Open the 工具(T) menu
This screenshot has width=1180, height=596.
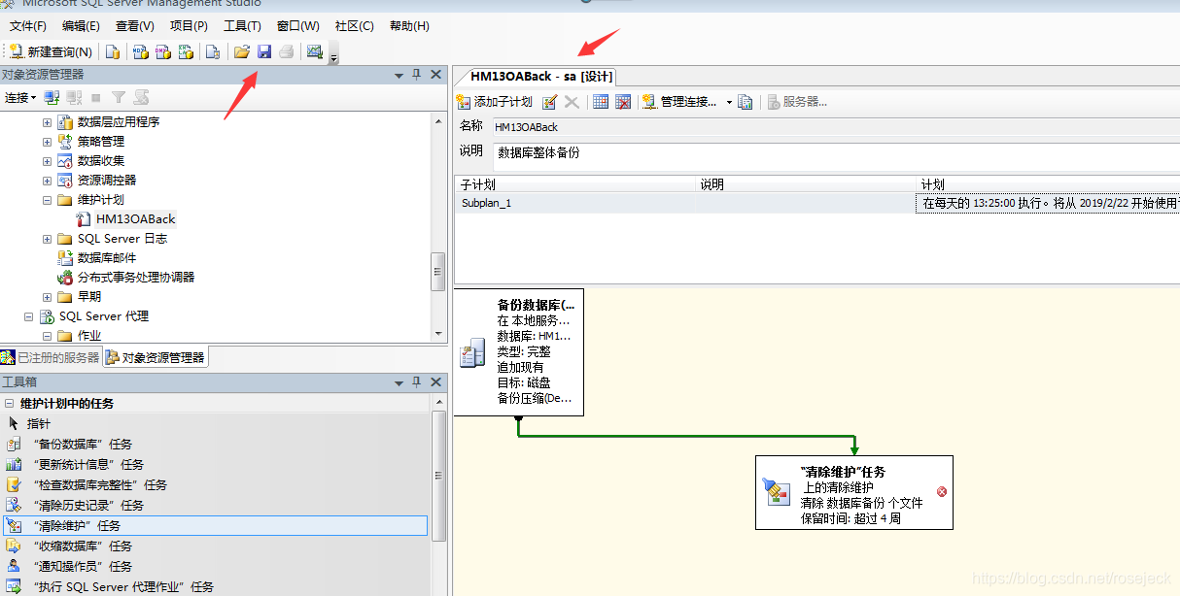point(242,26)
